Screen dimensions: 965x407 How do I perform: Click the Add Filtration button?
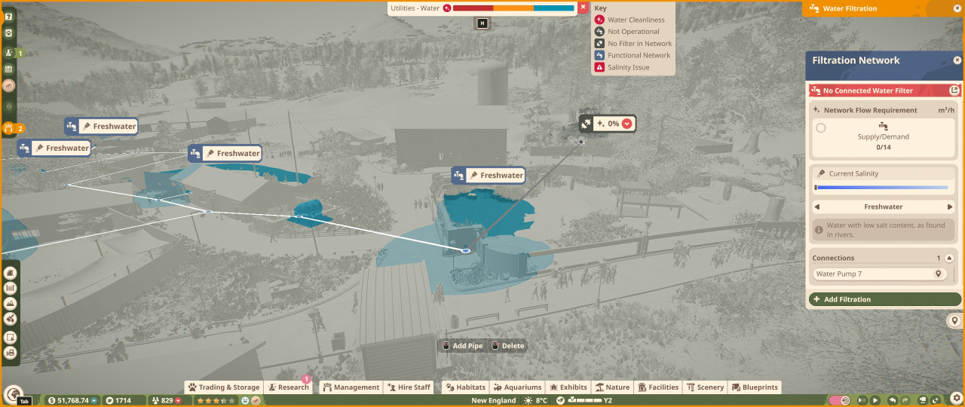[x=884, y=299]
